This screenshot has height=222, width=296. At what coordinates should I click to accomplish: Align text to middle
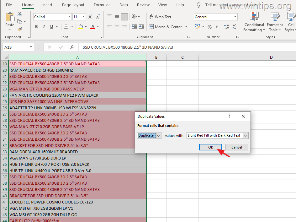[117, 16]
